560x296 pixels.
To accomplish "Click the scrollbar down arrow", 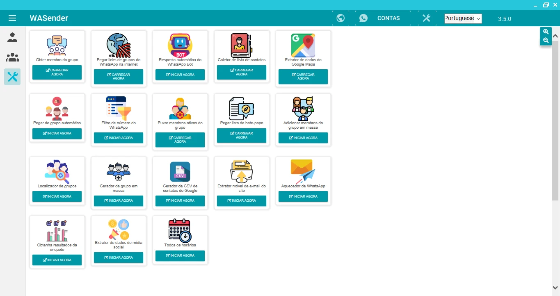I will click(x=555, y=287).
